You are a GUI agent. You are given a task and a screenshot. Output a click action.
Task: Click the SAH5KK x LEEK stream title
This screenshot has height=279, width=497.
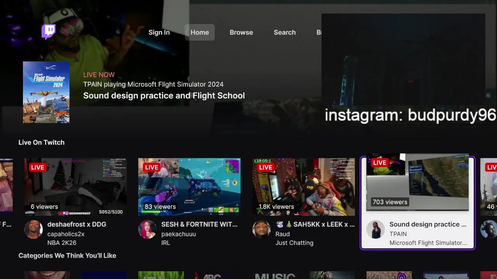click(x=315, y=224)
